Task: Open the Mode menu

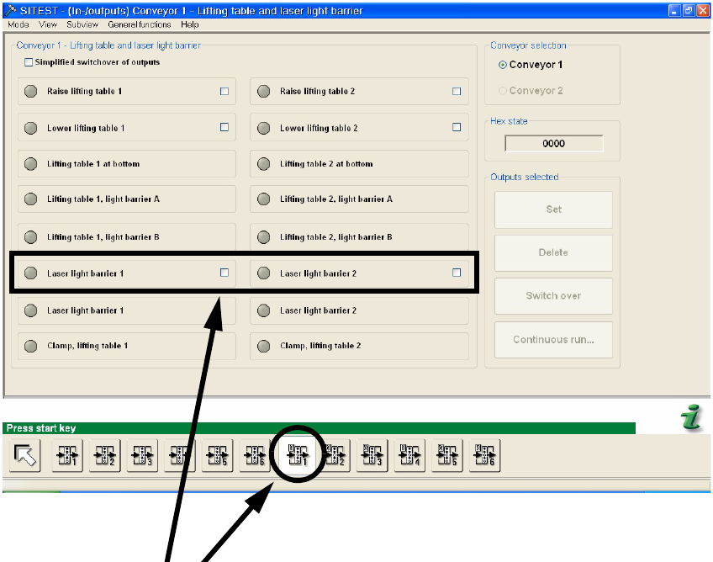Action: click(x=18, y=24)
